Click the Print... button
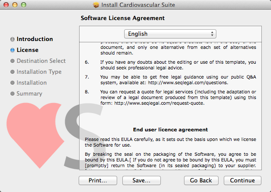The width and height of the screenshot is (271, 192). click(98, 181)
